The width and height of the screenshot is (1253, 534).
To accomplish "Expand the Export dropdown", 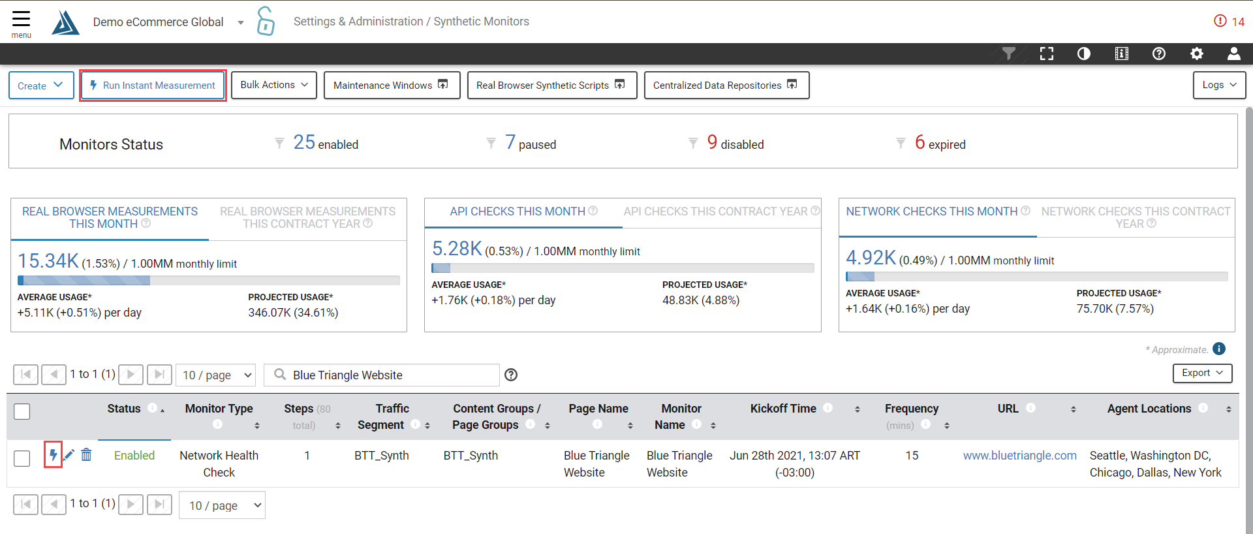I will click(1201, 373).
